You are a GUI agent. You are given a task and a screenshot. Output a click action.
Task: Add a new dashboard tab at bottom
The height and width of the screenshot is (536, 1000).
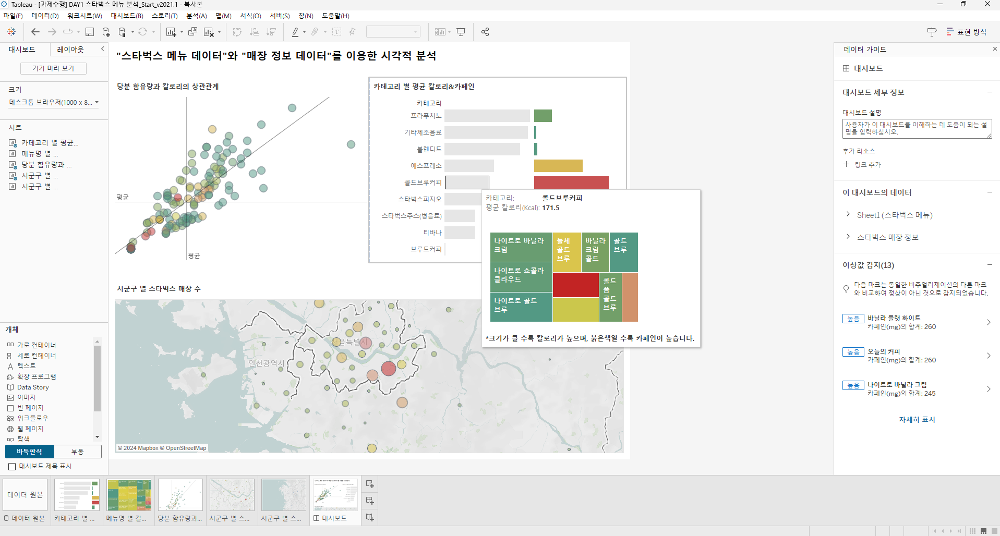pyautogui.click(x=370, y=501)
